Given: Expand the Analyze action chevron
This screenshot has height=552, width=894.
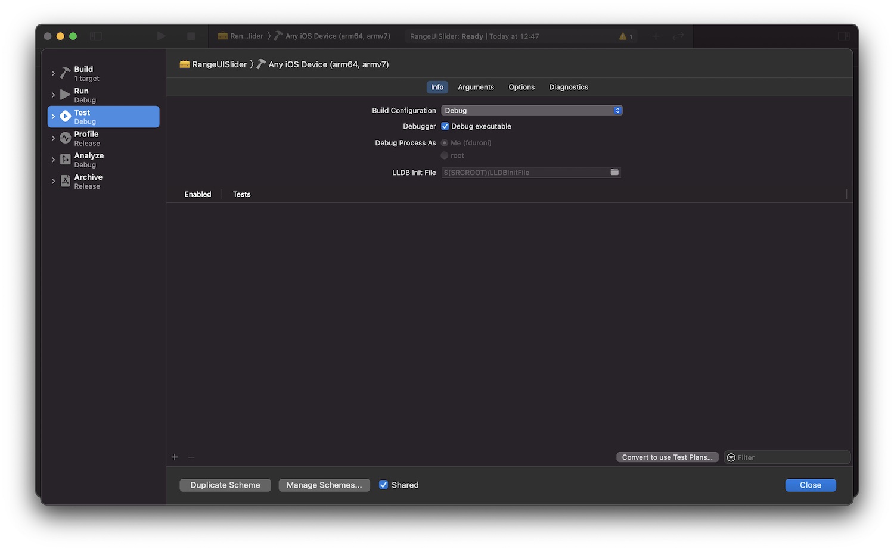Looking at the screenshot, I should click(53, 160).
